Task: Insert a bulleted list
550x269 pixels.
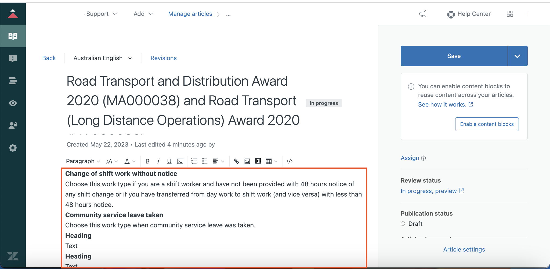Action: [205, 161]
